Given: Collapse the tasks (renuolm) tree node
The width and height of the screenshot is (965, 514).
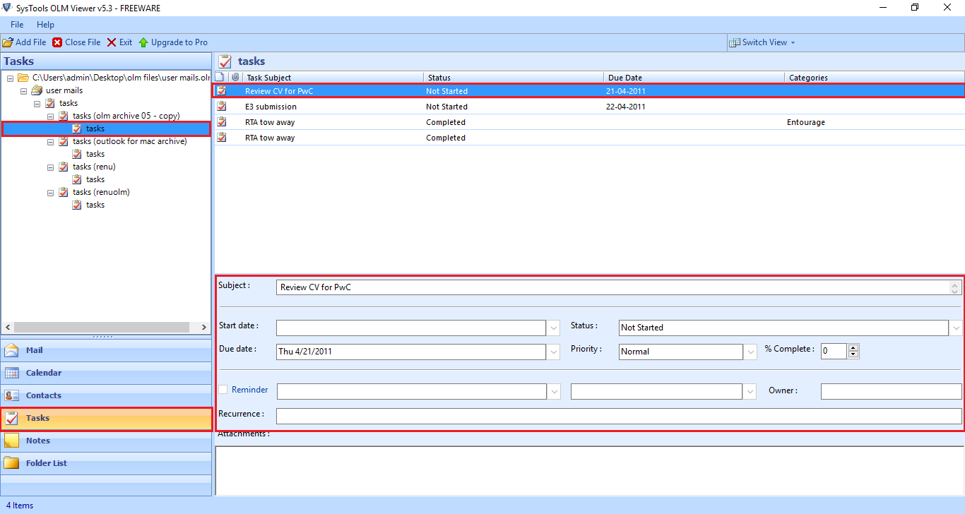Looking at the screenshot, I should tap(51, 192).
